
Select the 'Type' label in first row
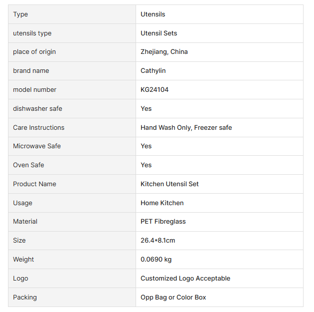click(x=20, y=14)
